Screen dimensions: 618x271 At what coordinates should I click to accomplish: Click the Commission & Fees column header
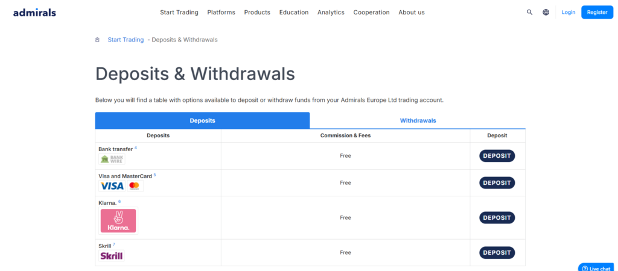(345, 135)
